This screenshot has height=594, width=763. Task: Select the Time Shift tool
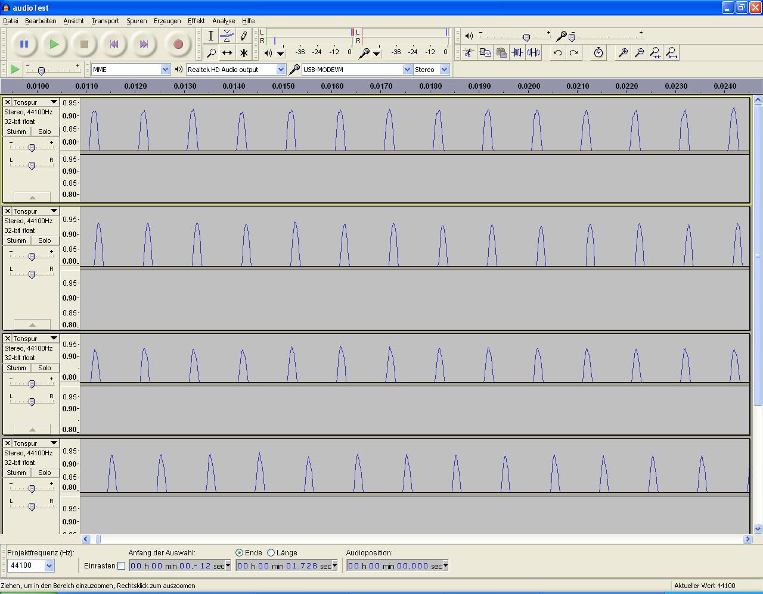click(227, 53)
